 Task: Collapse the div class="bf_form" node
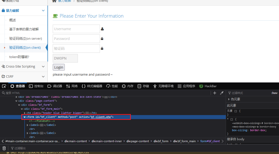[19, 105]
